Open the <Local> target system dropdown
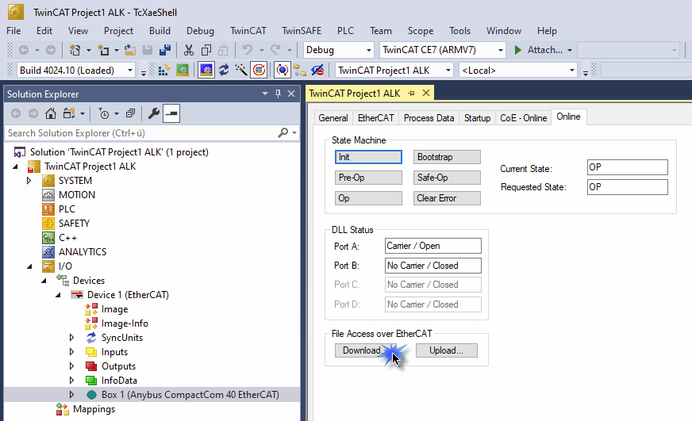Screen dimensions: 692x421 (572, 71)
